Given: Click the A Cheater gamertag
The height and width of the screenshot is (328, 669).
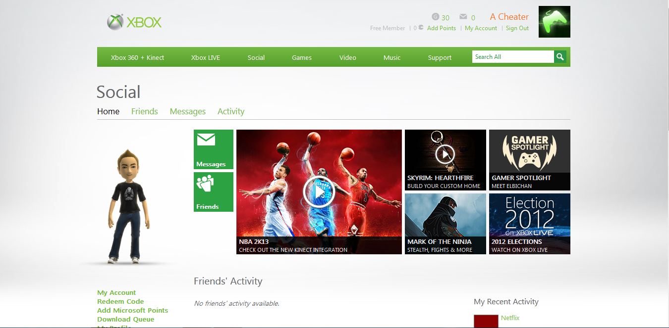Looking at the screenshot, I should pos(509,17).
